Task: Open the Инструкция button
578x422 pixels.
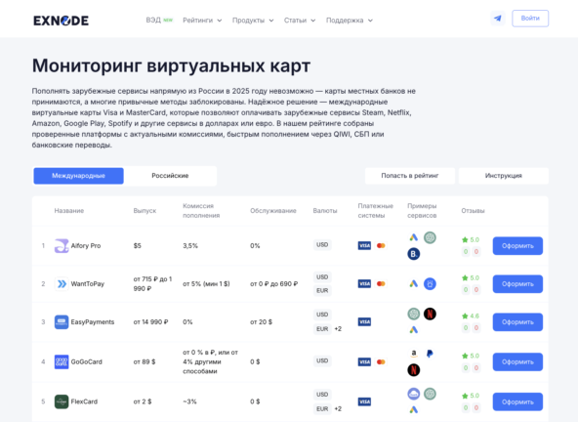Action: point(504,176)
